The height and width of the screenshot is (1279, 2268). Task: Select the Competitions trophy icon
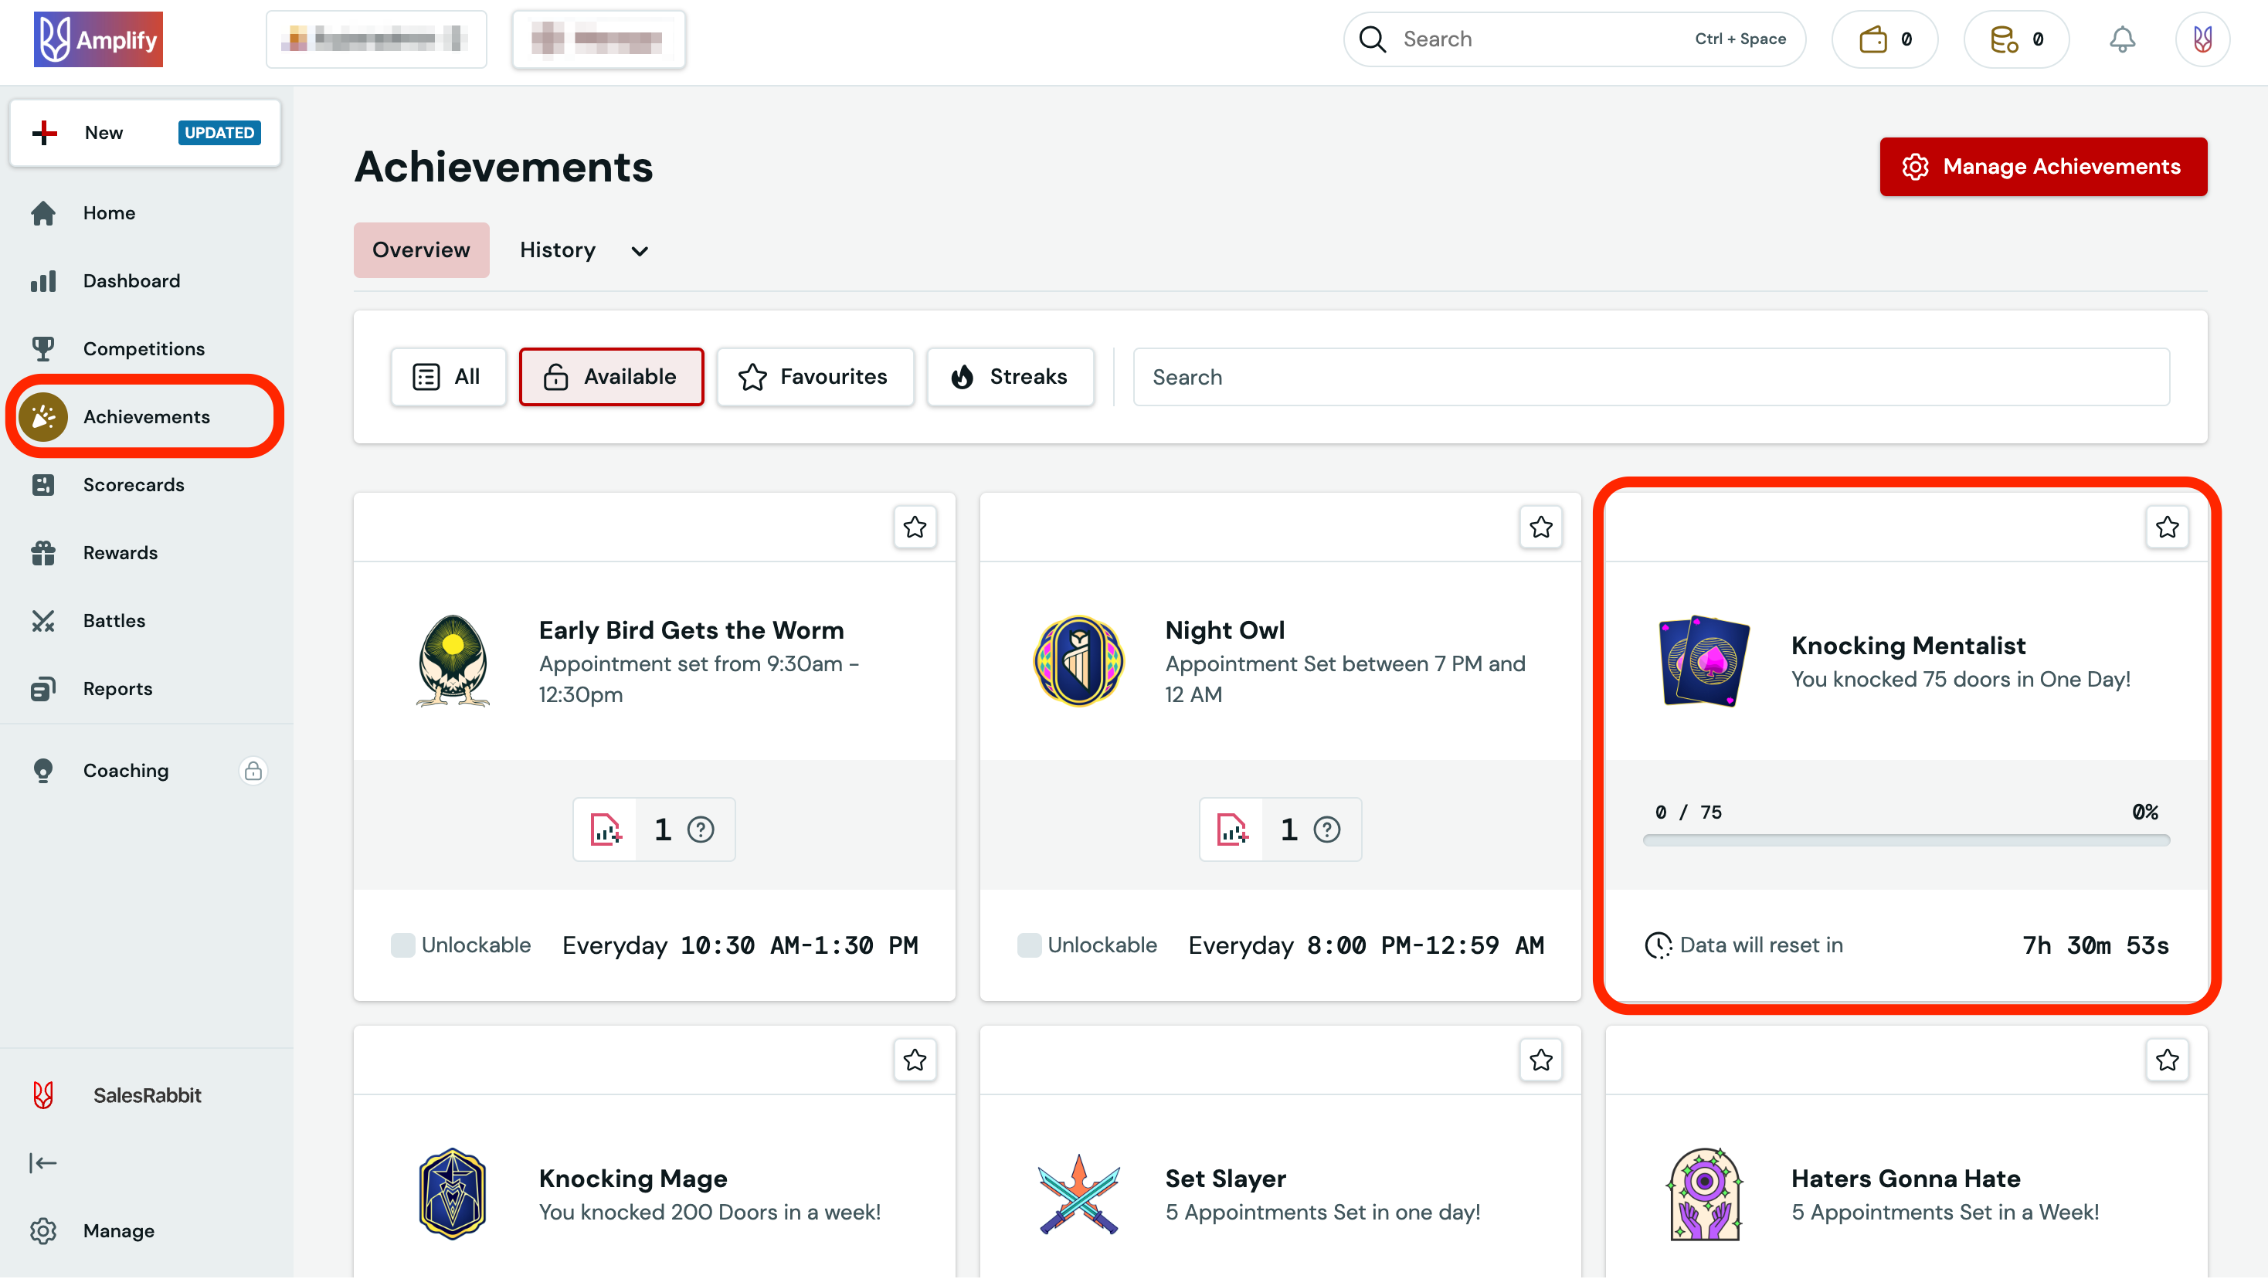[x=43, y=348]
